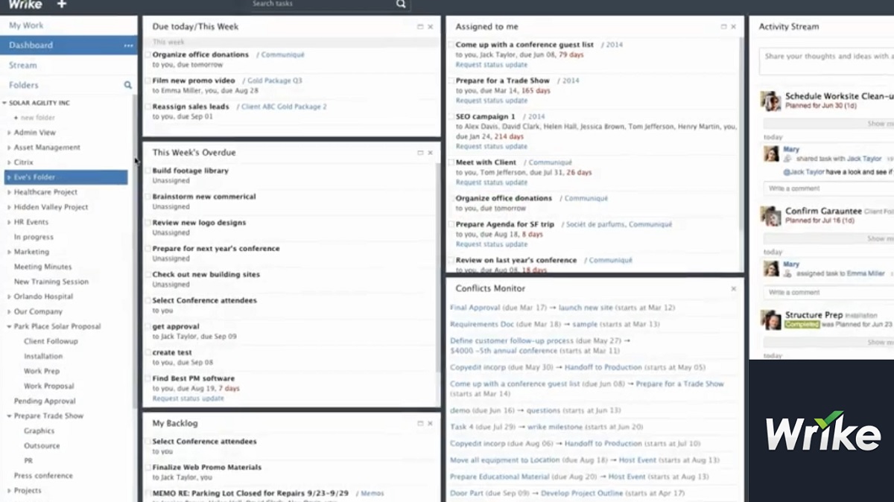The image size is (894, 502).
Task: Click the plus icon beside the Wrike logo
Action: [x=61, y=4]
